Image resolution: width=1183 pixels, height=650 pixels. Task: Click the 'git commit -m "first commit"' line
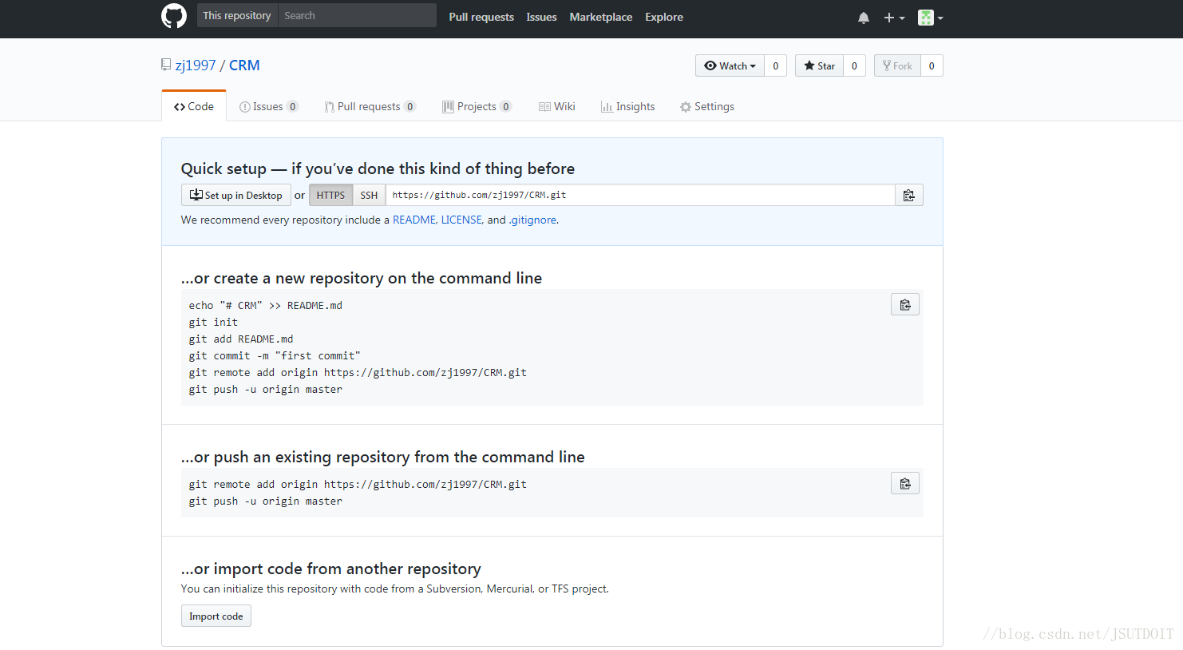point(275,355)
